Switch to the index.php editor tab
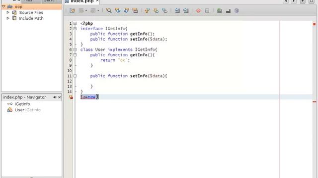This screenshot has height=178, width=318. pyautogui.click(x=82, y=1)
